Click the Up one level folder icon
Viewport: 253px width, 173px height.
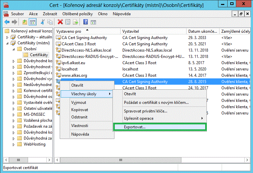[25, 22]
